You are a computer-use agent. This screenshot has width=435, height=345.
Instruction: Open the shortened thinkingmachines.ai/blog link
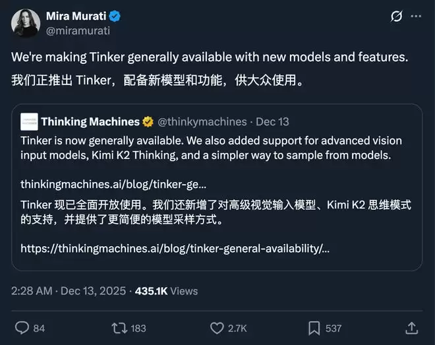(x=113, y=184)
